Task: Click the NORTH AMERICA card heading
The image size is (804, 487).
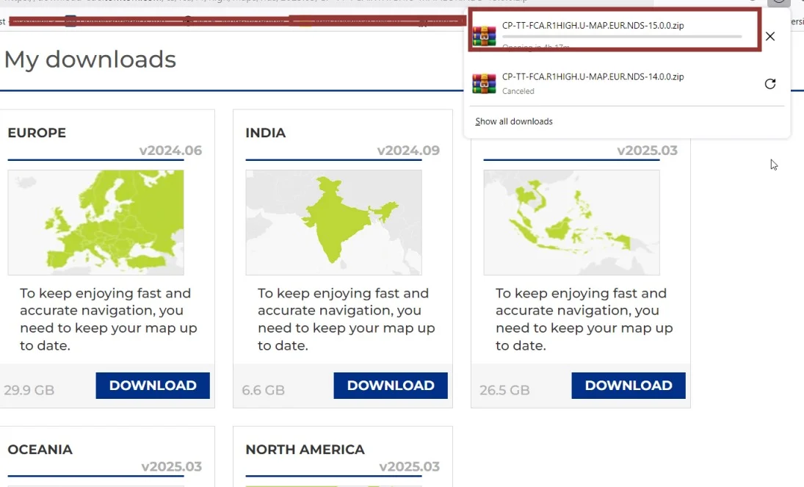Action: (x=305, y=450)
